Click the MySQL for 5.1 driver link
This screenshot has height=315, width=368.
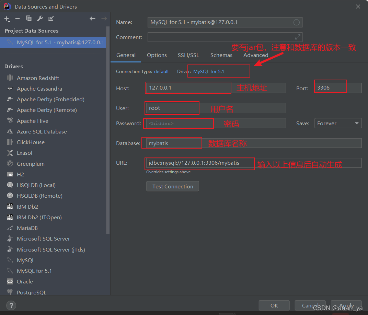[x=208, y=71]
